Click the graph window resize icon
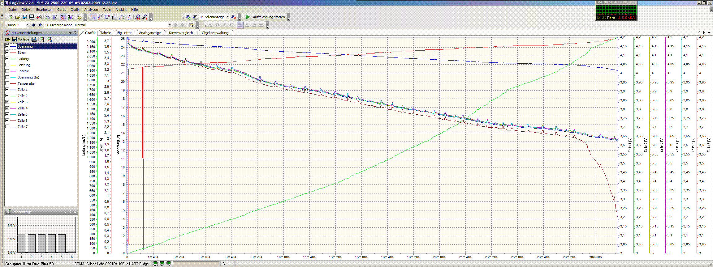This screenshot has height=267, width=713. click(108, 17)
